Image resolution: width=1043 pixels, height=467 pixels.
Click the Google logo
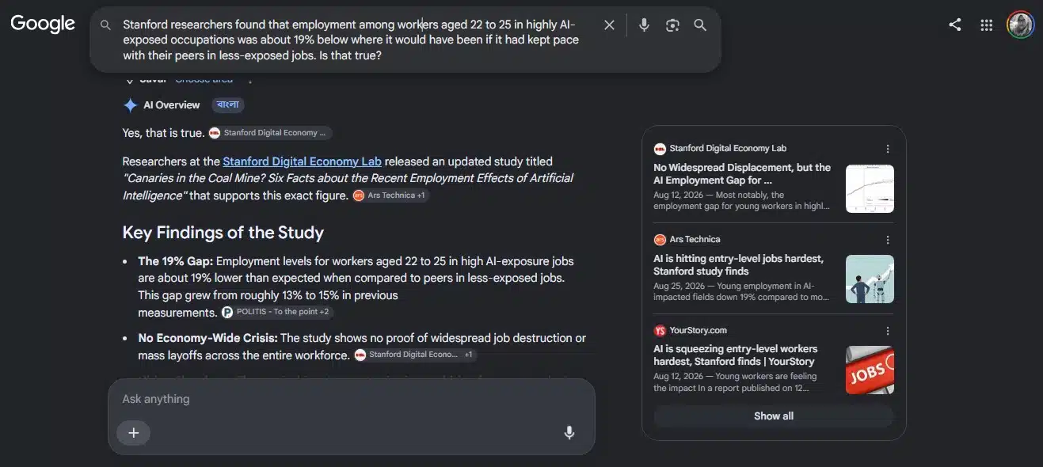pos(43,24)
